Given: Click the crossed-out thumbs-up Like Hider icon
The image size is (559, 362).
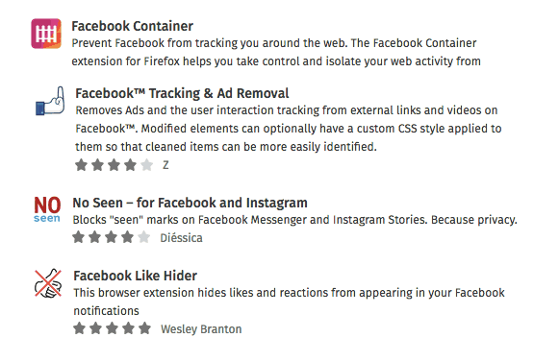Looking at the screenshot, I should (x=48, y=283).
